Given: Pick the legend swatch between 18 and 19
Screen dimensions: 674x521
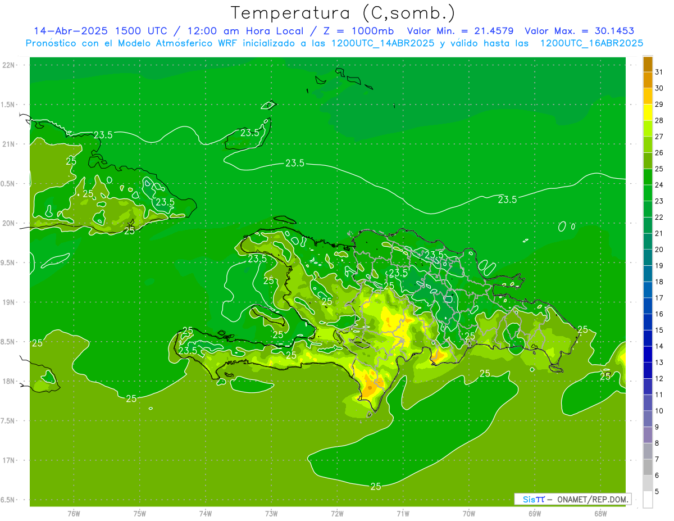Looking at the screenshot, I should pyautogui.click(x=648, y=274).
